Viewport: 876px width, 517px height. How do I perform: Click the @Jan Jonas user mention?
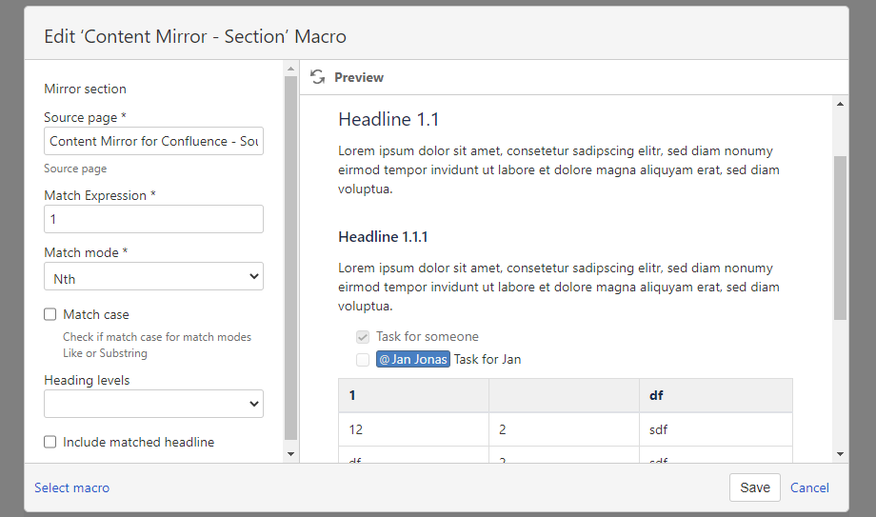click(413, 360)
